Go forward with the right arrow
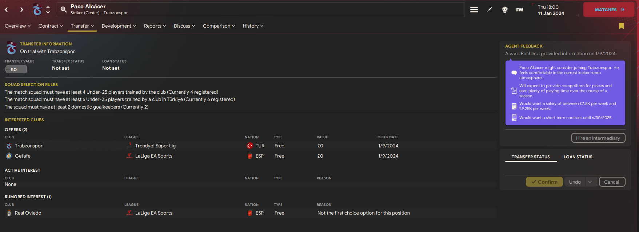Image resolution: width=639 pixels, height=232 pixels. point(21,10)
